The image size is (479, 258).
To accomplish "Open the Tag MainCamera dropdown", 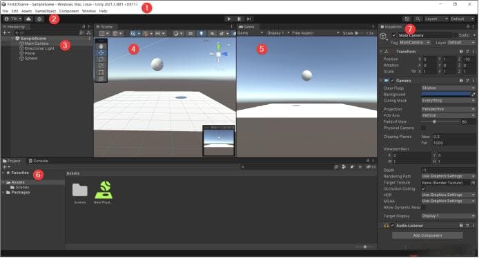I will click(x=415, y=43).
